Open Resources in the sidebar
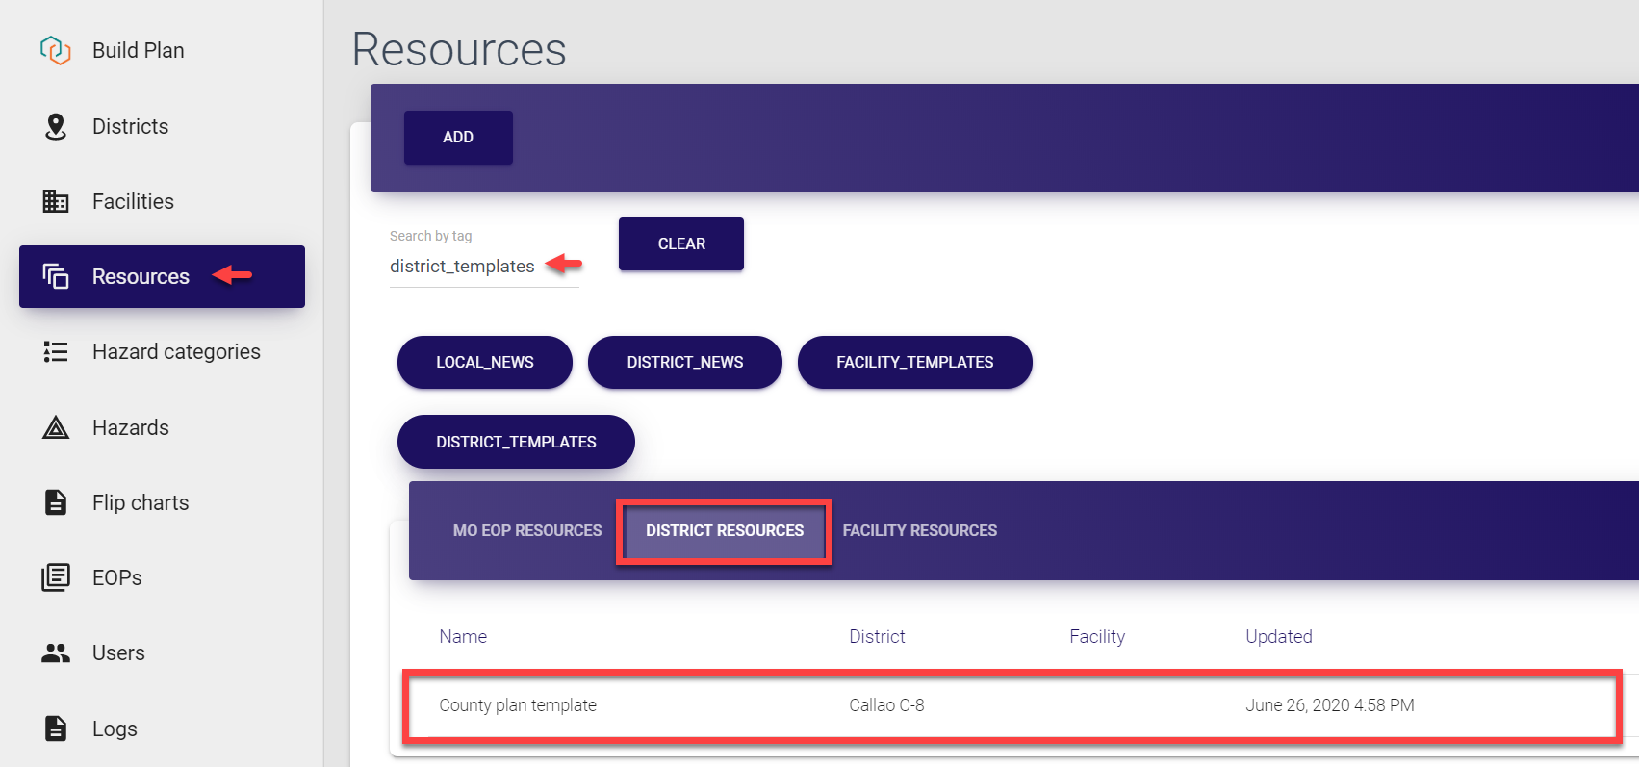Image resolution: width=1639 pixels, height=767 pixels. (141, 277)
